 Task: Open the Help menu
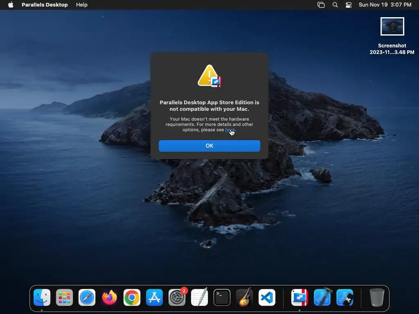point(81,5)
